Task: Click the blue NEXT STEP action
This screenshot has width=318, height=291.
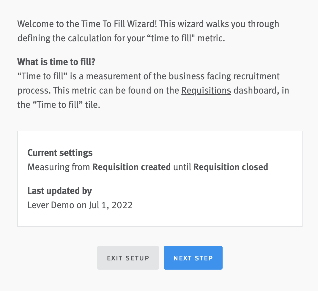Action: point(193,258)
